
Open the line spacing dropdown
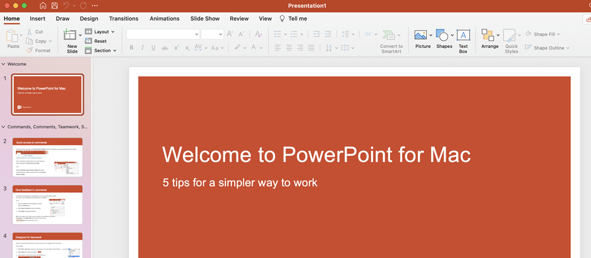pyautogui.click(x=348, y=34)
